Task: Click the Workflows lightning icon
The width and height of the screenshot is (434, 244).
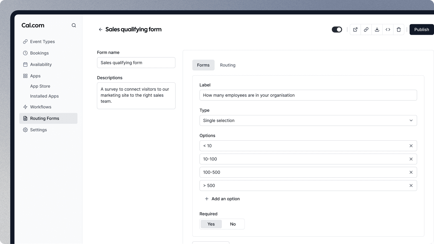Action: tap(25, 107)
